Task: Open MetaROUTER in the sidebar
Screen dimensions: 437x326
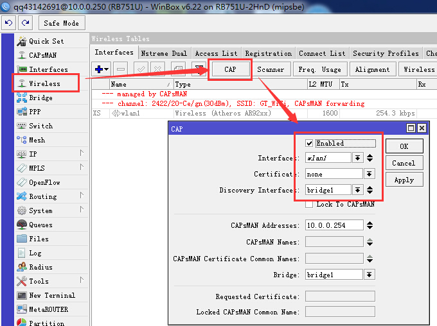Action: [51, 309]
